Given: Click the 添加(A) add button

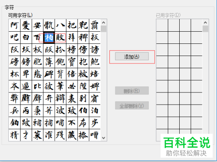Looking at the screenshot, I should 132,56.
